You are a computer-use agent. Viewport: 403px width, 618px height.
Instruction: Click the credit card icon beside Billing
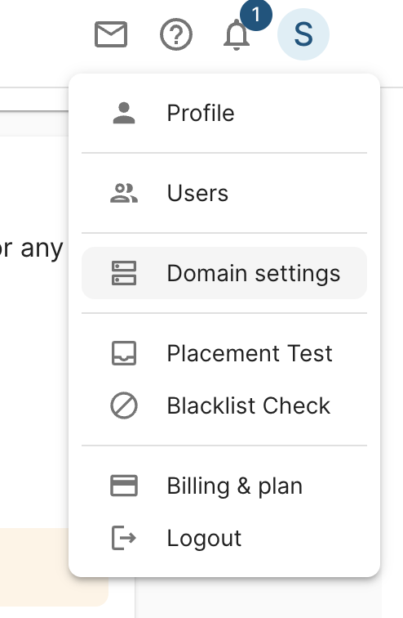124,486
